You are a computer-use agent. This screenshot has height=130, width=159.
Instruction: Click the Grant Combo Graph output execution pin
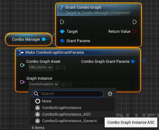click(x=135, y=22)
